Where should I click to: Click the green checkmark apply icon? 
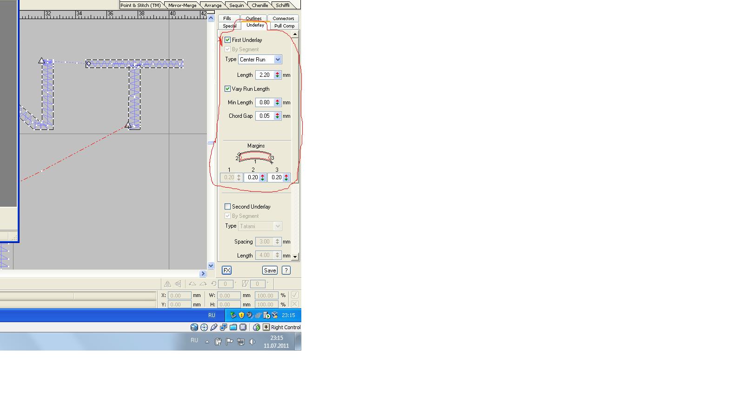click(294, 295)
